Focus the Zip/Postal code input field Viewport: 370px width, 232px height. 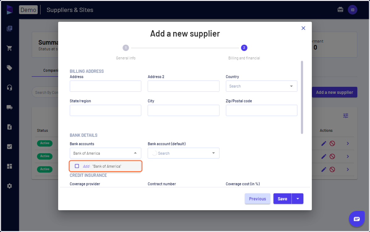[261, 110]
